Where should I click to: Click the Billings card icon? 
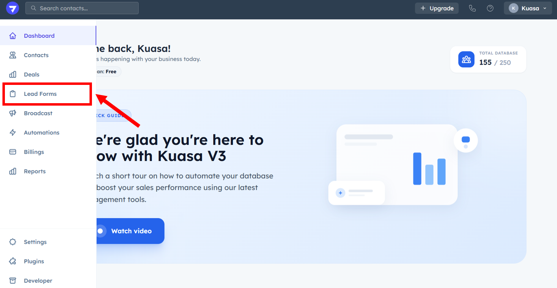[x=13, y=152]
